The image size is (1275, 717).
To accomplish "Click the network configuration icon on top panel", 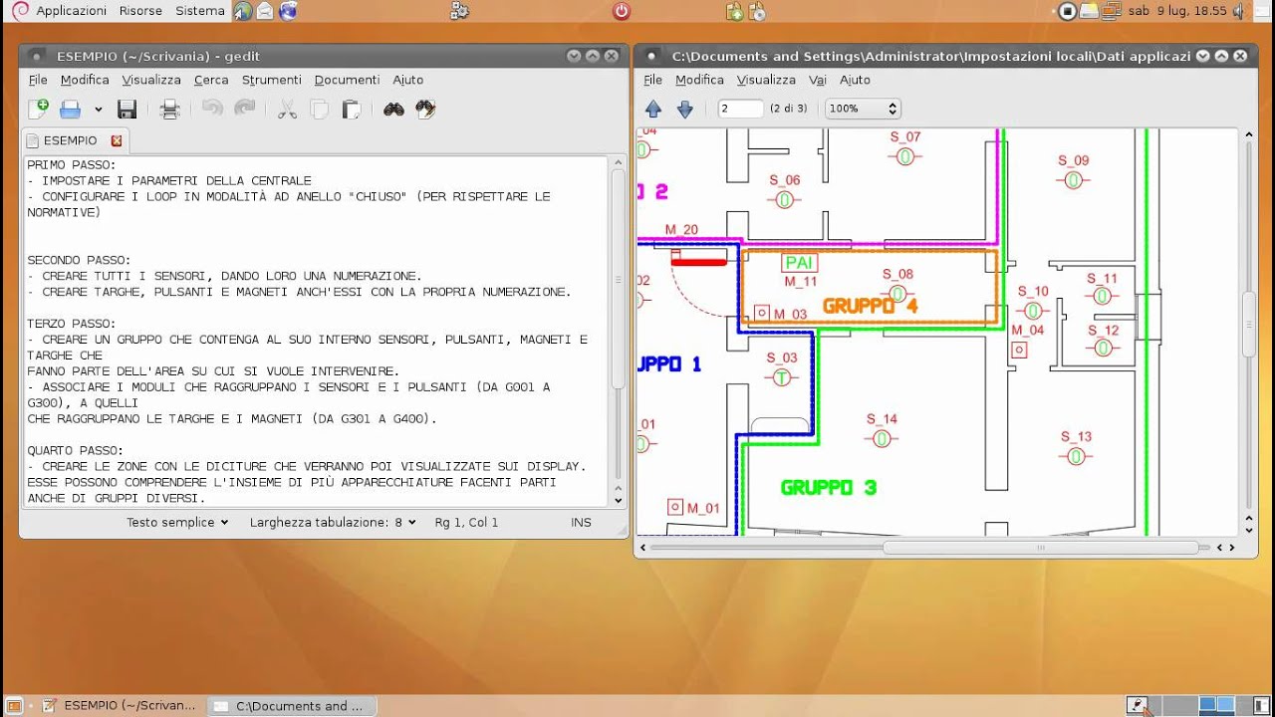I will (459, 11).
